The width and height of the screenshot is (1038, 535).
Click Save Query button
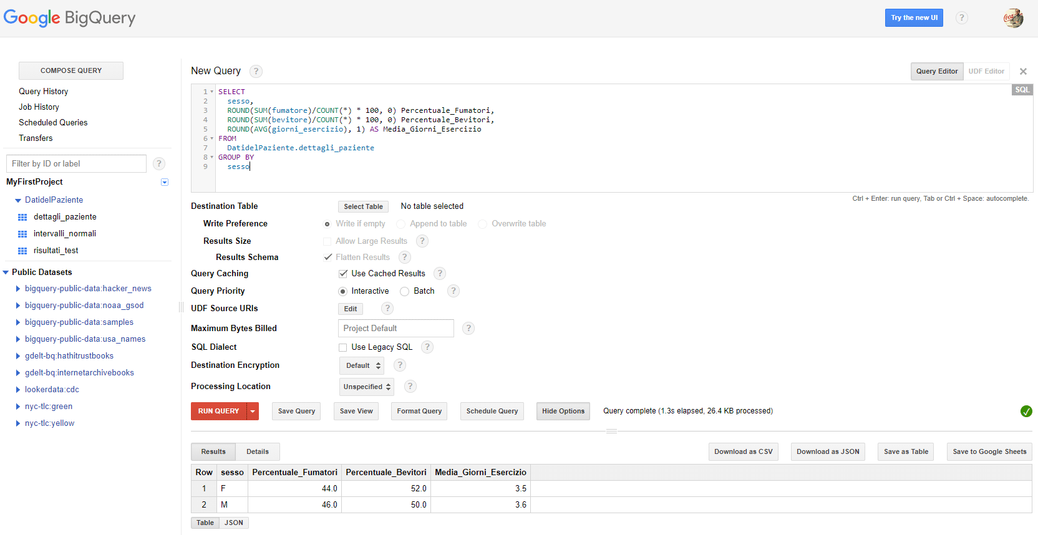click(297, 411)
